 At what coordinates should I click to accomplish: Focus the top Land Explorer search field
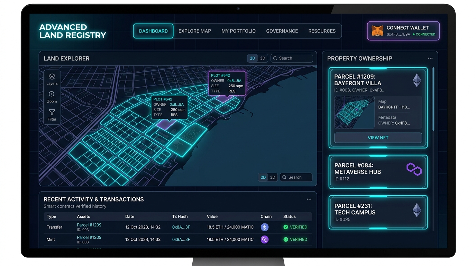tap(292, 58)
